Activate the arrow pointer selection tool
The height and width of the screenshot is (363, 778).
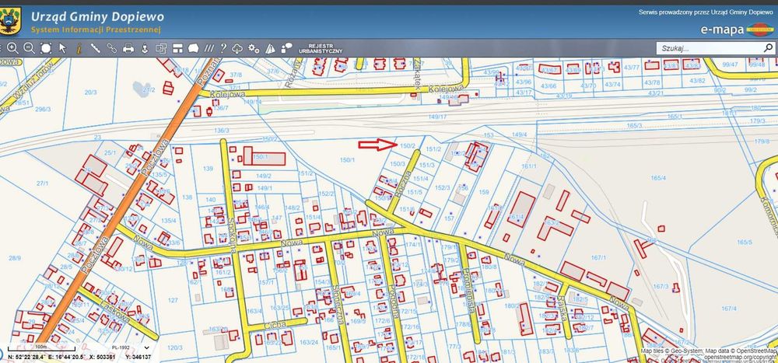62,48
